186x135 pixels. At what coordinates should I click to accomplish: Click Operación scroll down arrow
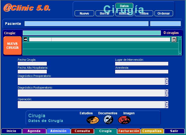pyautogui.click(x=167, y=107)
